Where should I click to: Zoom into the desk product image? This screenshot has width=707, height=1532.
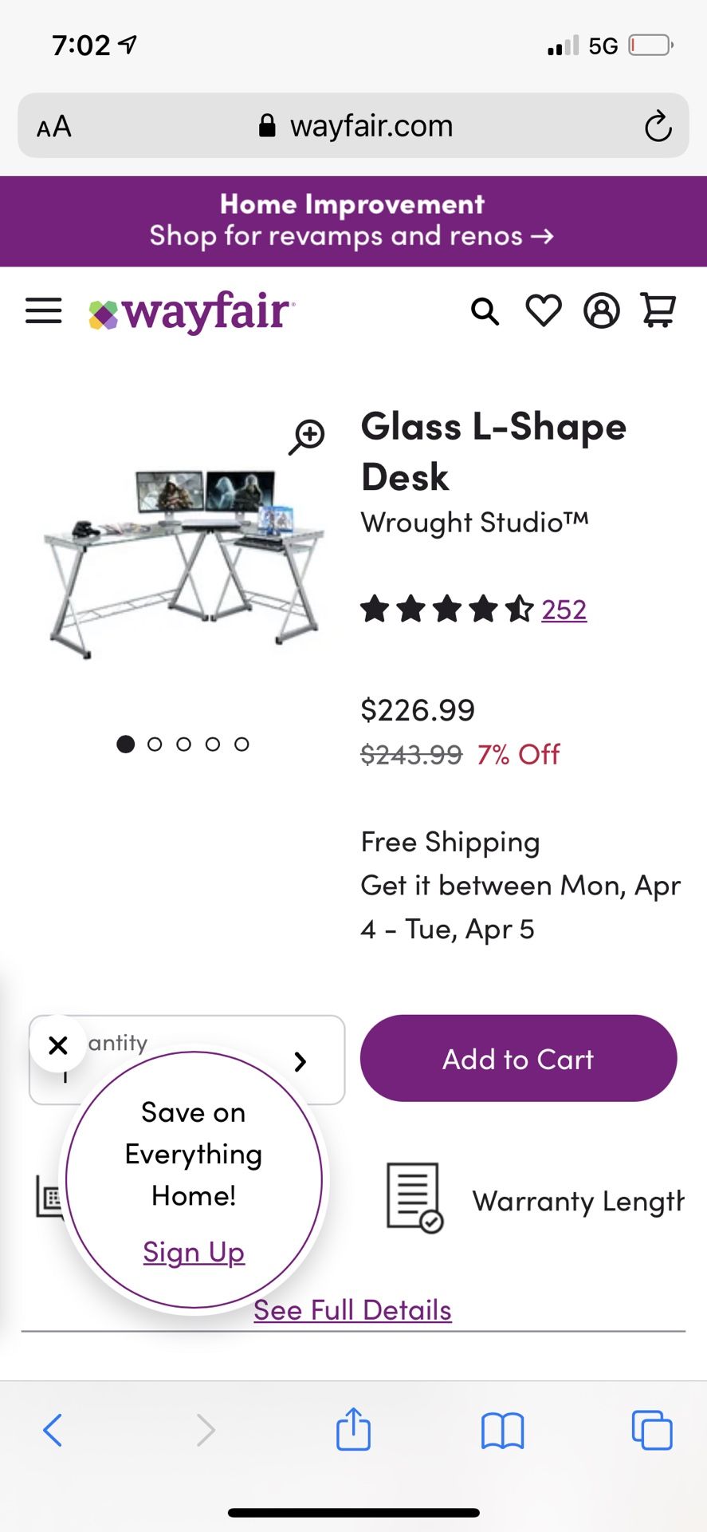tap(307, 436)
